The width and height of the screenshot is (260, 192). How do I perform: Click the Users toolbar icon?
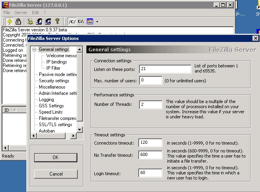point(39,22)
